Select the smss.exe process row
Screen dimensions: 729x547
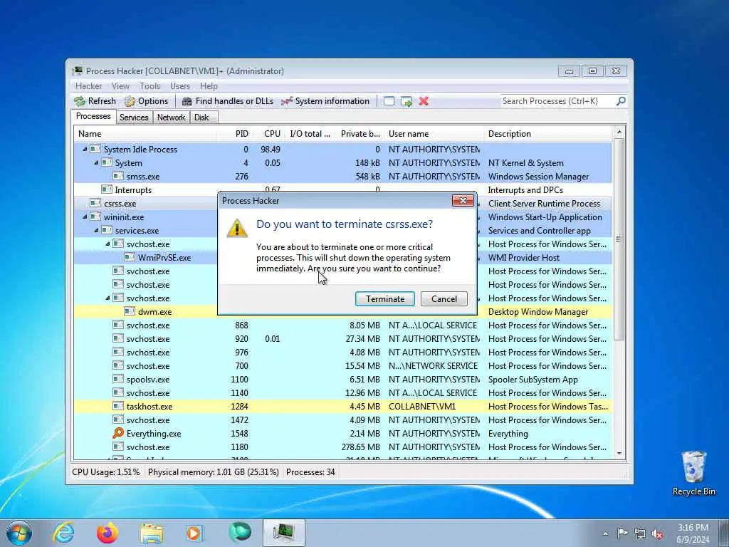click(343, 177)
